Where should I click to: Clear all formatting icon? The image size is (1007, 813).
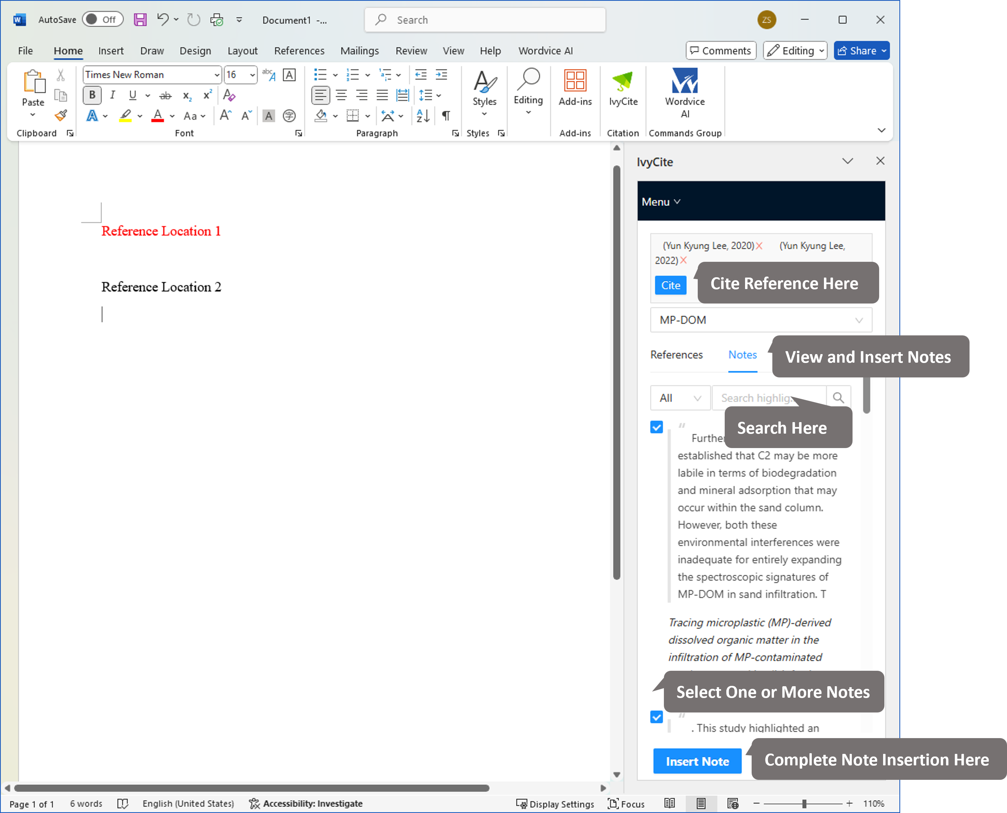coord(229,95)
